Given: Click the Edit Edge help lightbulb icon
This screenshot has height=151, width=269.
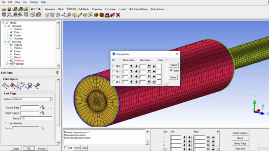Looking at the screenshot, I should point(57,73).
